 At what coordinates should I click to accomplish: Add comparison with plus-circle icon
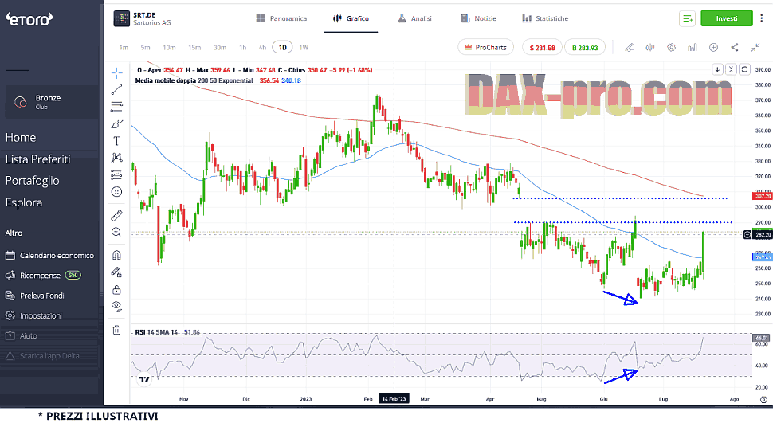tap(713, 47)
